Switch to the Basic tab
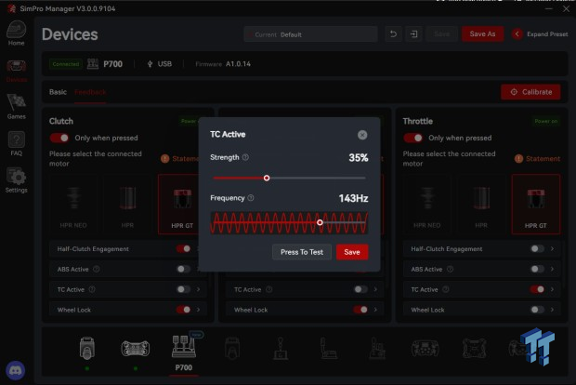576x385 pixels. coord(58,92)
